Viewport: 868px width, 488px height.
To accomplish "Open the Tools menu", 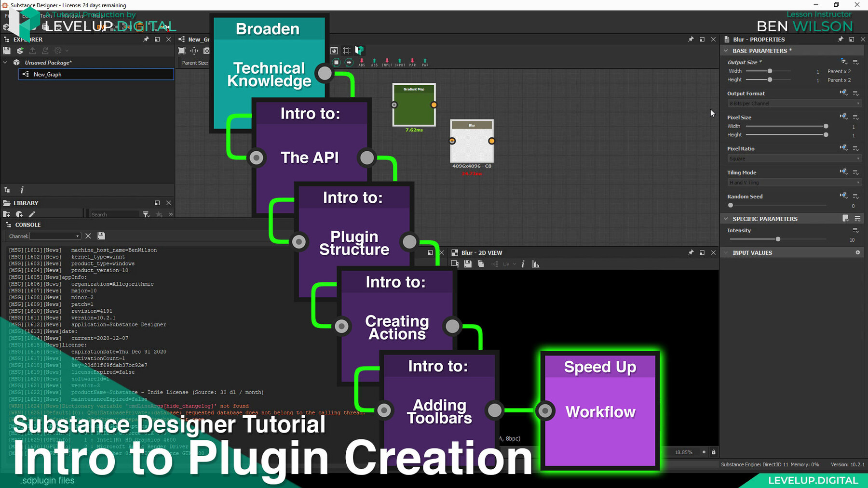I will point(46,15).
